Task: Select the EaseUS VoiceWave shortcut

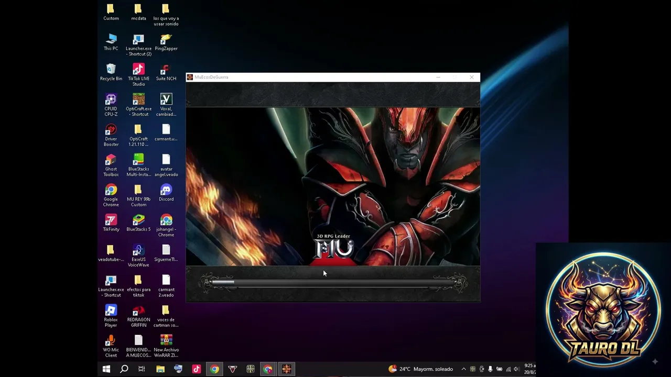Action: point(138,256)
